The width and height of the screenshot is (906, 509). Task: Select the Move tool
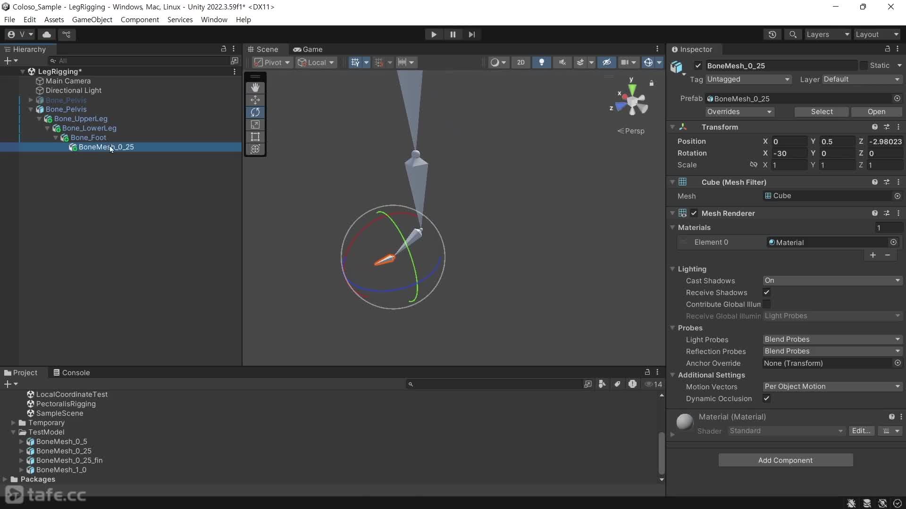255,100
